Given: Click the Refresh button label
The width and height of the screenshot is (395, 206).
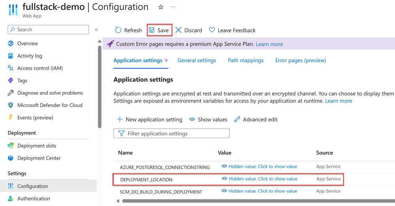Looking at the screenshot, I should [x=133, y=30].
